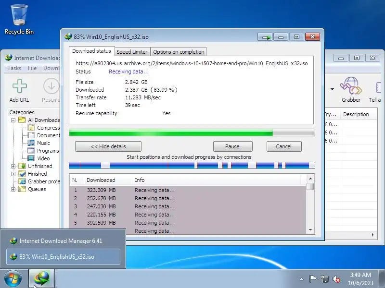Select connection row with 323.309 MB

[188, 190]
